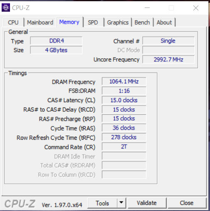Click the Validate button
Viewport: 210px width, 211px height.
[x=147, y=203]
